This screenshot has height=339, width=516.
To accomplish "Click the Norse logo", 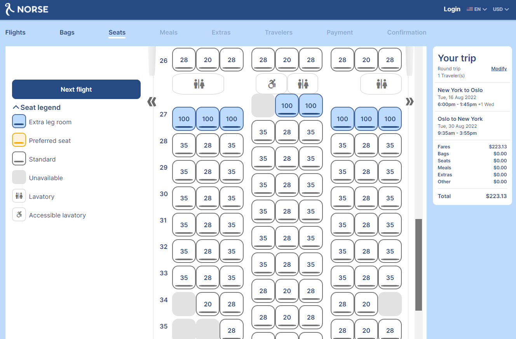I will point(27,9).
